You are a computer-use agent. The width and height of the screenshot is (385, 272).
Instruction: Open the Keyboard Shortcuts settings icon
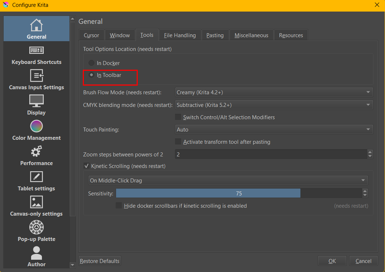[x=37, y=51]
